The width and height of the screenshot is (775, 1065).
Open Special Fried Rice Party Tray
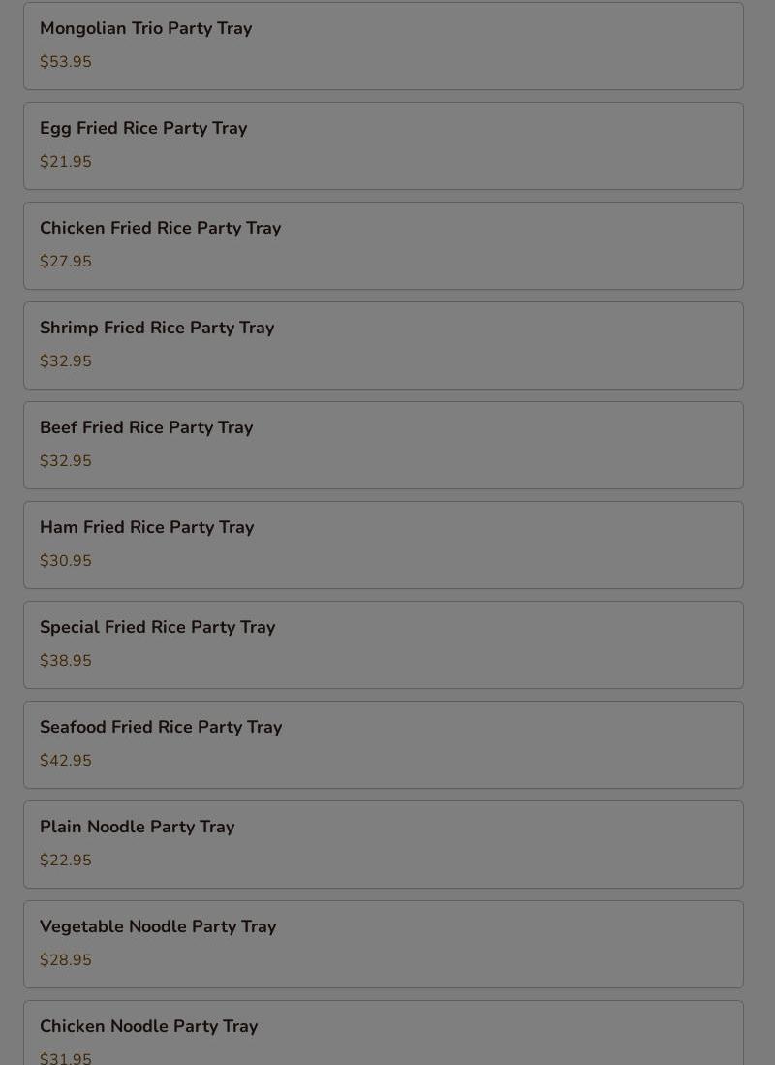(x=157, y=628)
